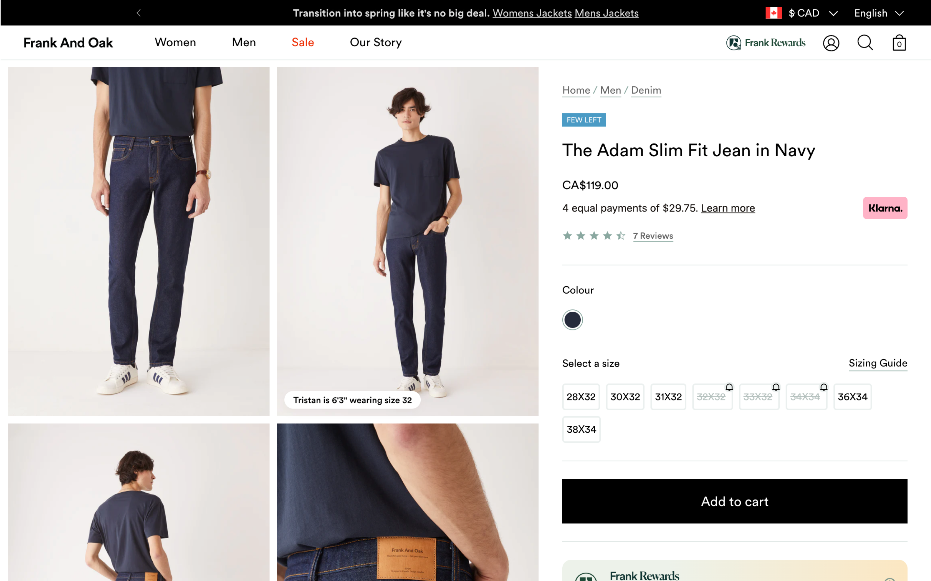The height and width of the screenshot is (581, 931).
Task: Select the navy colour swatch
Action: [x=572, y=319]
